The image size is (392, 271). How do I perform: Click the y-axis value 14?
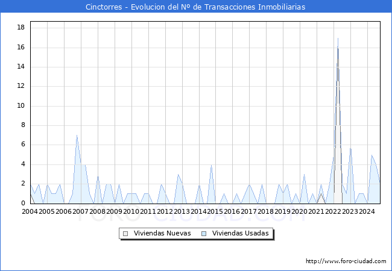tap(21, 67)
